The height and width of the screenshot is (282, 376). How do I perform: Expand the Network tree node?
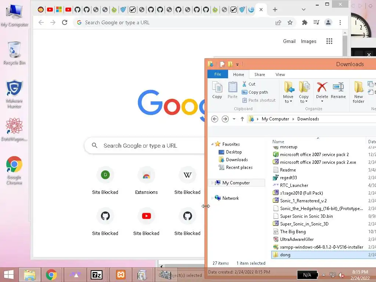point(212,198)
